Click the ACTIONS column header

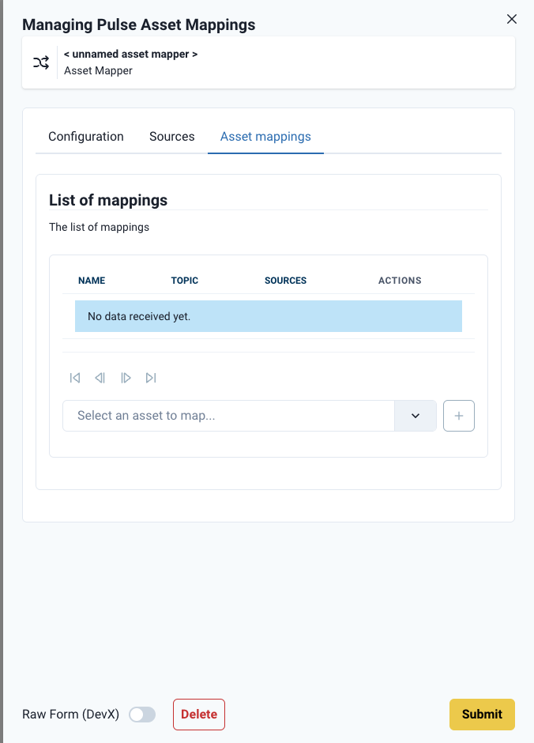pyautogui.click(x=400, y=281)
